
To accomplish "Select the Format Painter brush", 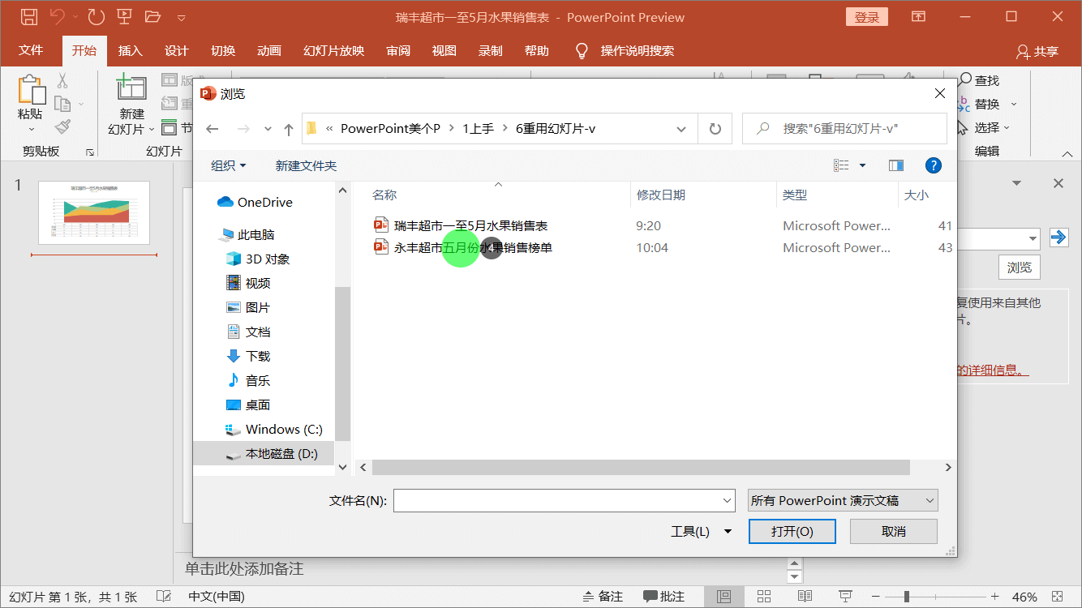I will (62, 126).
